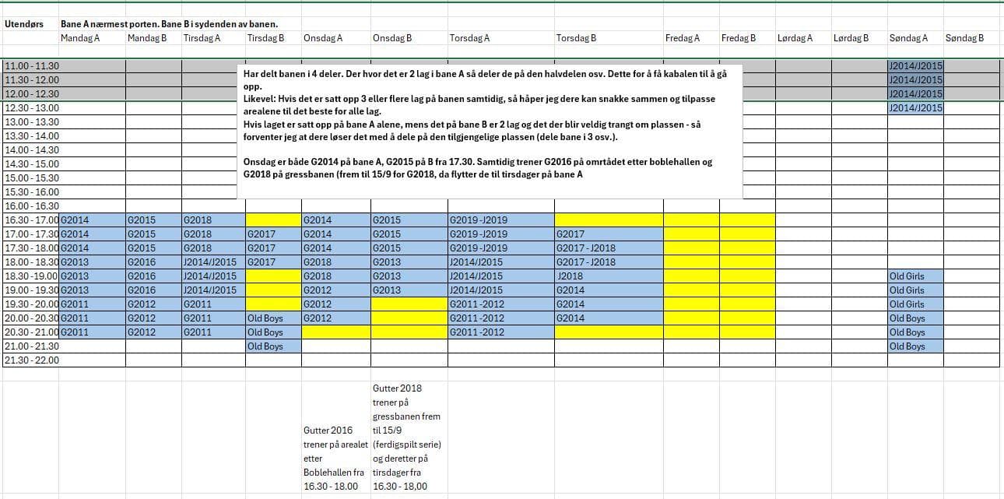The image size is (1004, 499).
Task: Click the 12.30 - 13.00 time cell
Action: click(x=31, y=108)
